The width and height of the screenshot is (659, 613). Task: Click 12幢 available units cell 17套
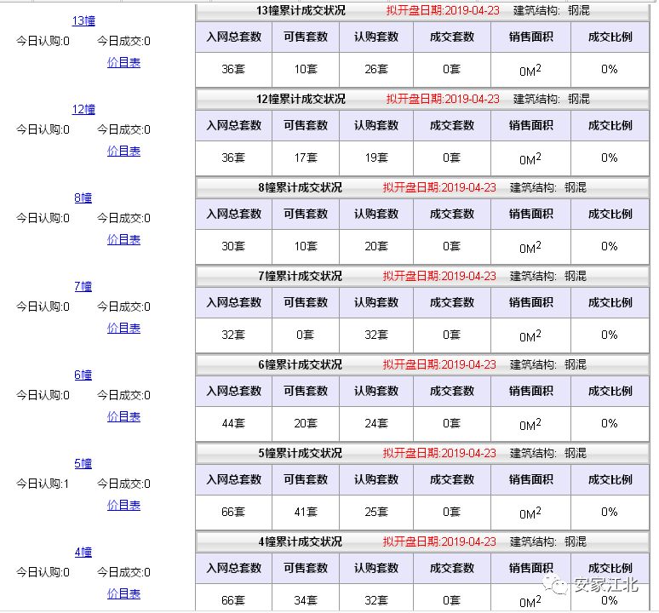pos(306,158)
